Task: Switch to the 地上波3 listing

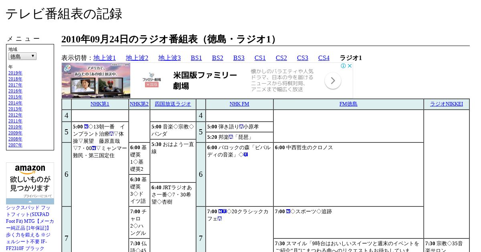Action: [x=170, y=58]
